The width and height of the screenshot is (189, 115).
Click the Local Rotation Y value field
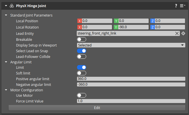(x=133, y=27)
